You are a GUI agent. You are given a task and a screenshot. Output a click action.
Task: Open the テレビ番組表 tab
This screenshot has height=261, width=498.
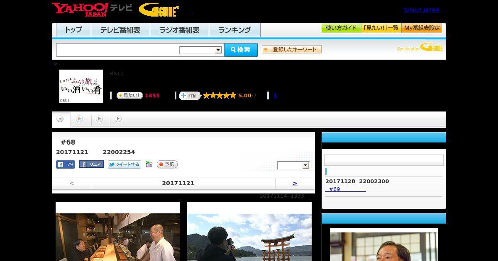[120, 30]
